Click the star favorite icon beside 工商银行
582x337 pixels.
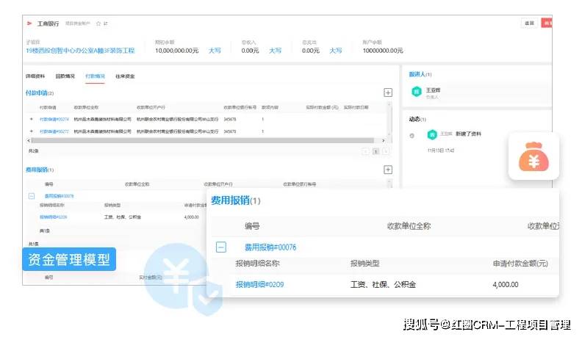point(98,23)
